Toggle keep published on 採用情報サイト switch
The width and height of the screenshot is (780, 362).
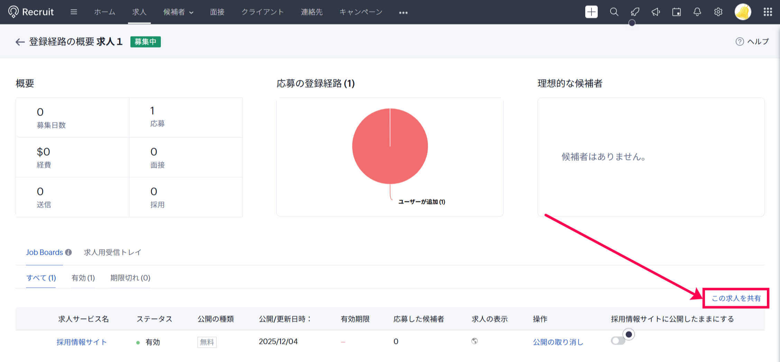(618, 341)
